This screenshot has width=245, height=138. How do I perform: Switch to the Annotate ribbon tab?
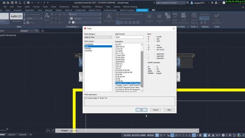pos(18,10)
